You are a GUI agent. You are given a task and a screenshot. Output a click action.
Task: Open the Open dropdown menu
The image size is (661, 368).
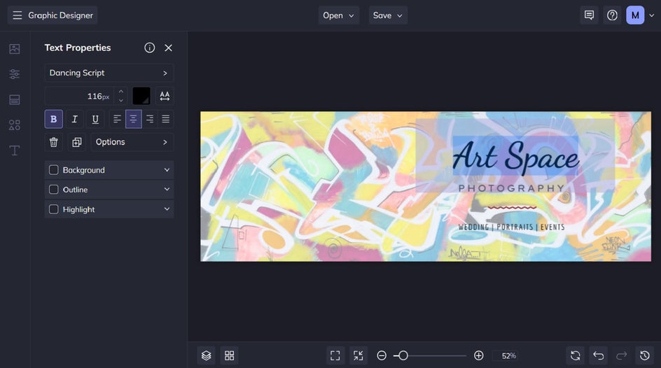point(338,15)
